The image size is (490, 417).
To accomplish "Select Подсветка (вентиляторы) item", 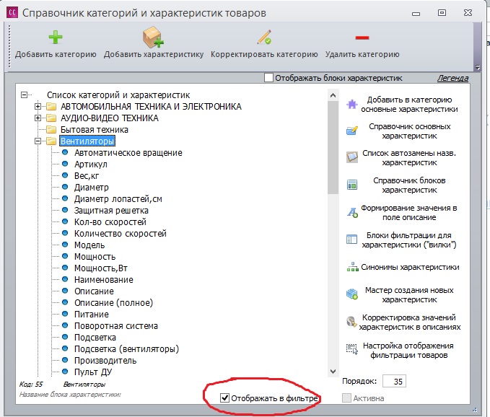I will pyautogui.click(x=126, y=349).
